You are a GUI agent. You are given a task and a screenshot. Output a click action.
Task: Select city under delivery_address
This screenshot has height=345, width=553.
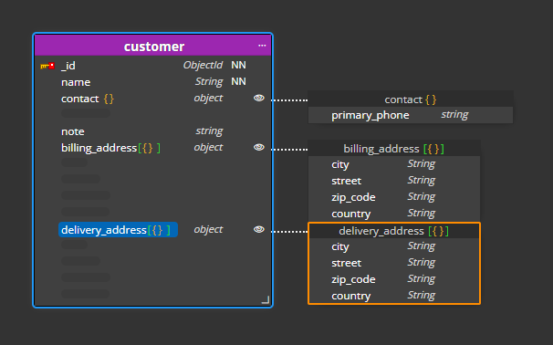click(x=340, y=247)
